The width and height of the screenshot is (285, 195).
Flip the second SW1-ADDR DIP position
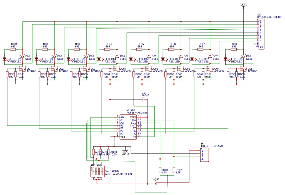(x=96, y=171)
